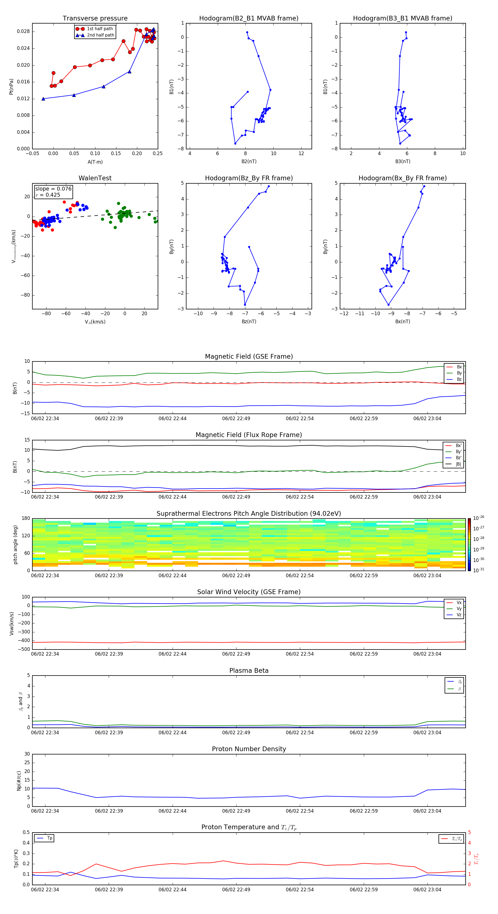Click the "Hodogram(B2_B1 MVAB frame)" title
The height and width of the screenshot is (914, 498).
pos(249,19)
